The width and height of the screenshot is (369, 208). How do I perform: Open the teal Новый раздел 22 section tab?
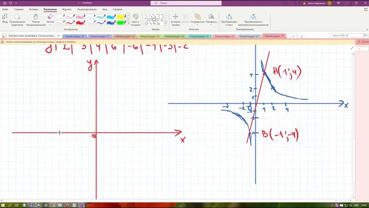[x=199, y=36]
